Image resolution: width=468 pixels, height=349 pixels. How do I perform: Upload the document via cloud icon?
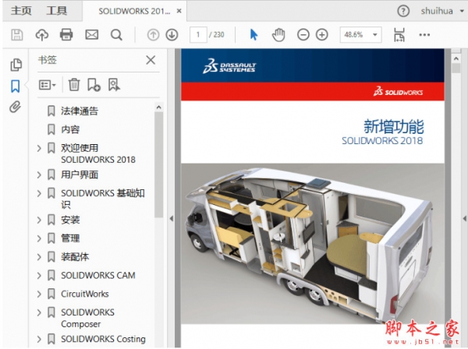coord(42,35)
